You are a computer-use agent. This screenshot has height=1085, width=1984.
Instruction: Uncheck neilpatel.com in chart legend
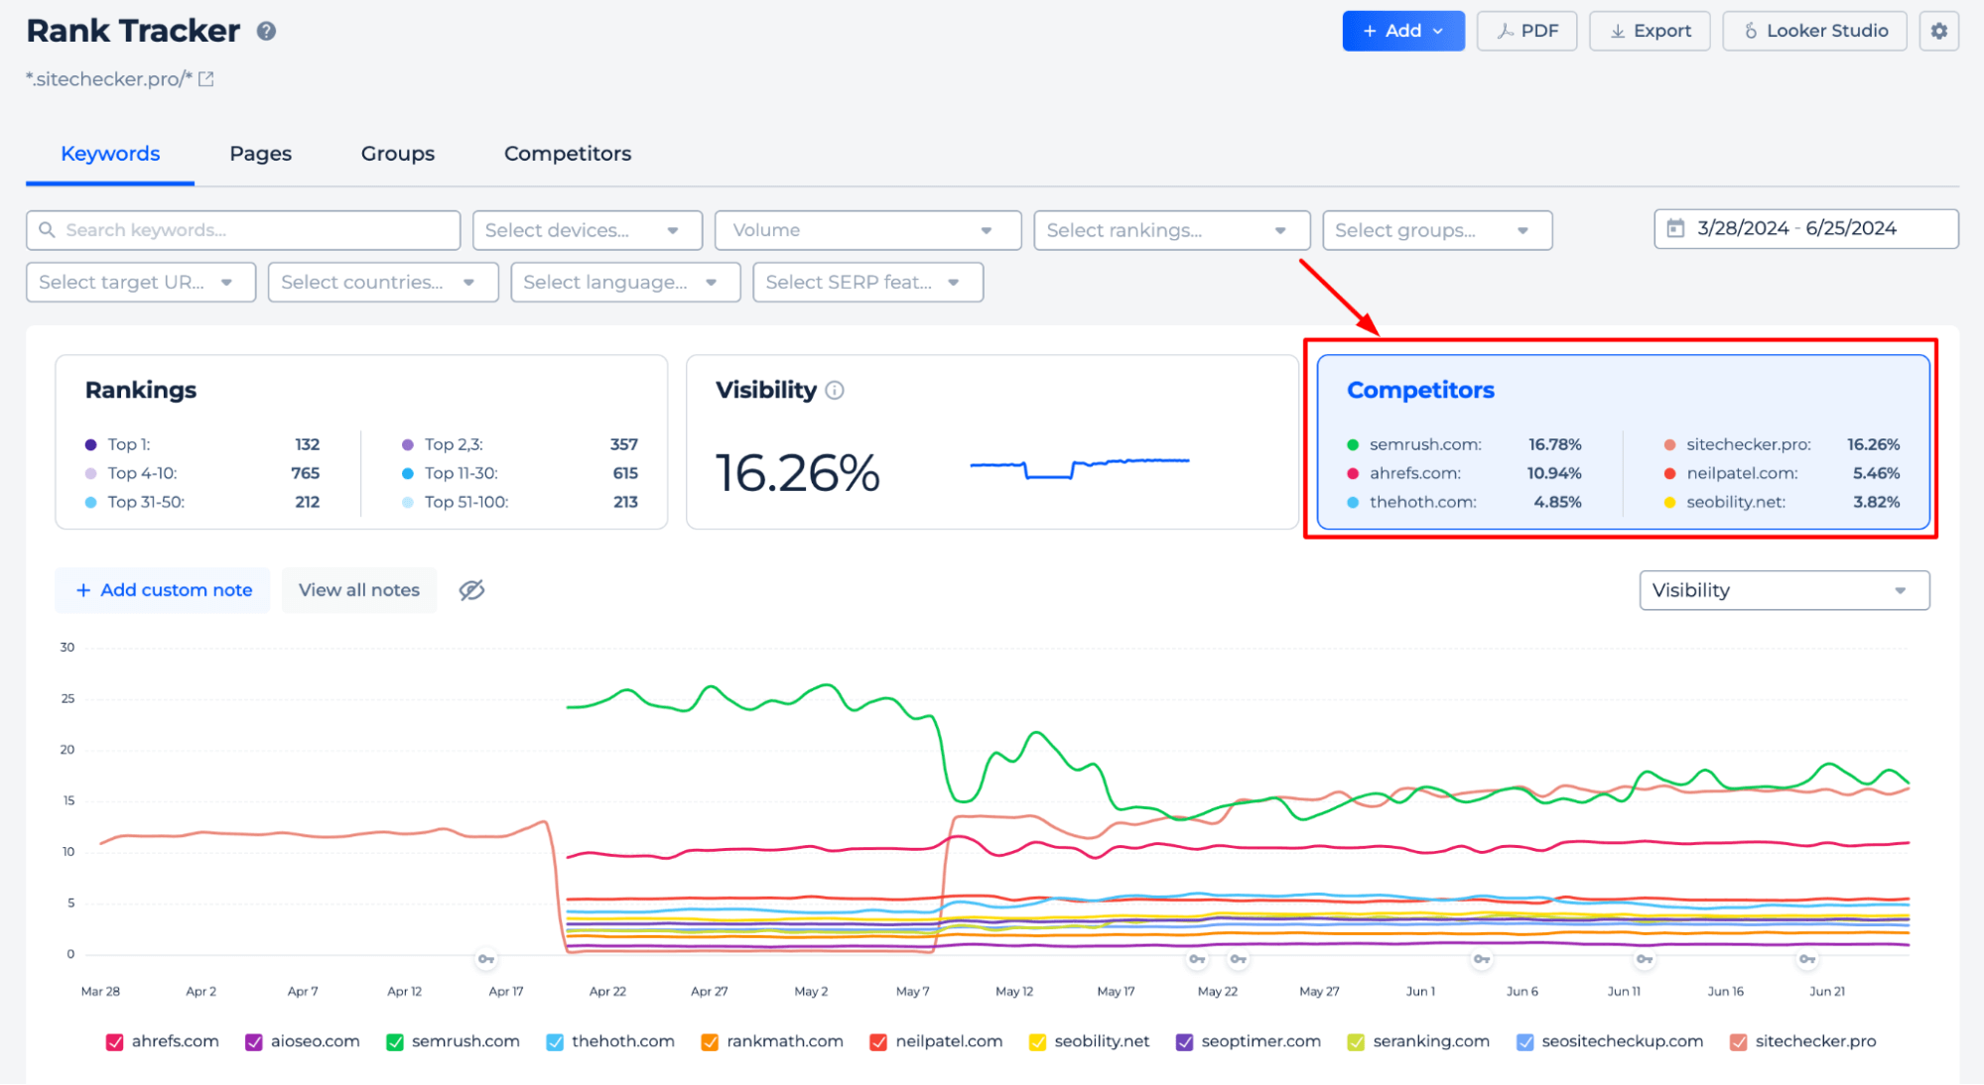[878, 1041]
